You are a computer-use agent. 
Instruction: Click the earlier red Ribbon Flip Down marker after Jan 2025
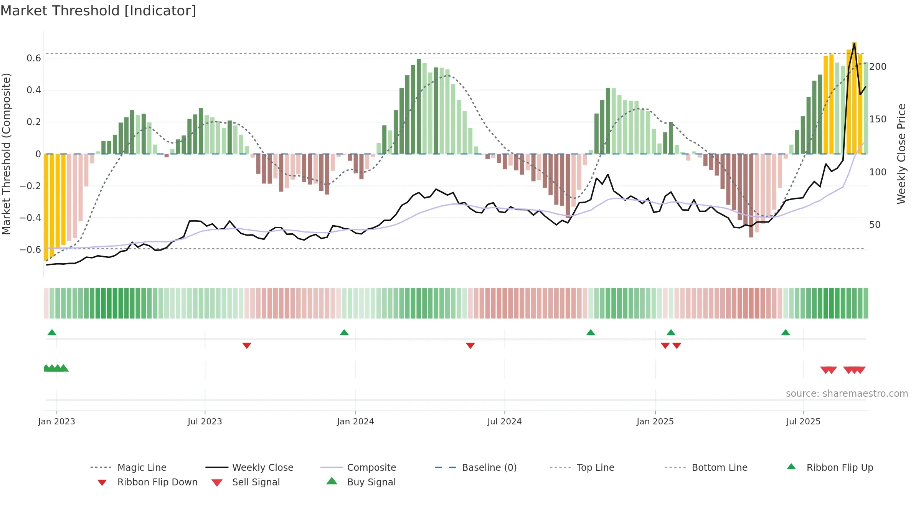665,346
